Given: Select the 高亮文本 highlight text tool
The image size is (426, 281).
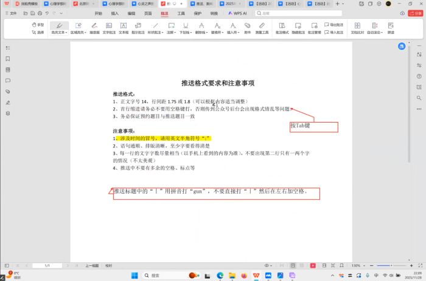Looking at the screenshot, I should click(59, 27).
